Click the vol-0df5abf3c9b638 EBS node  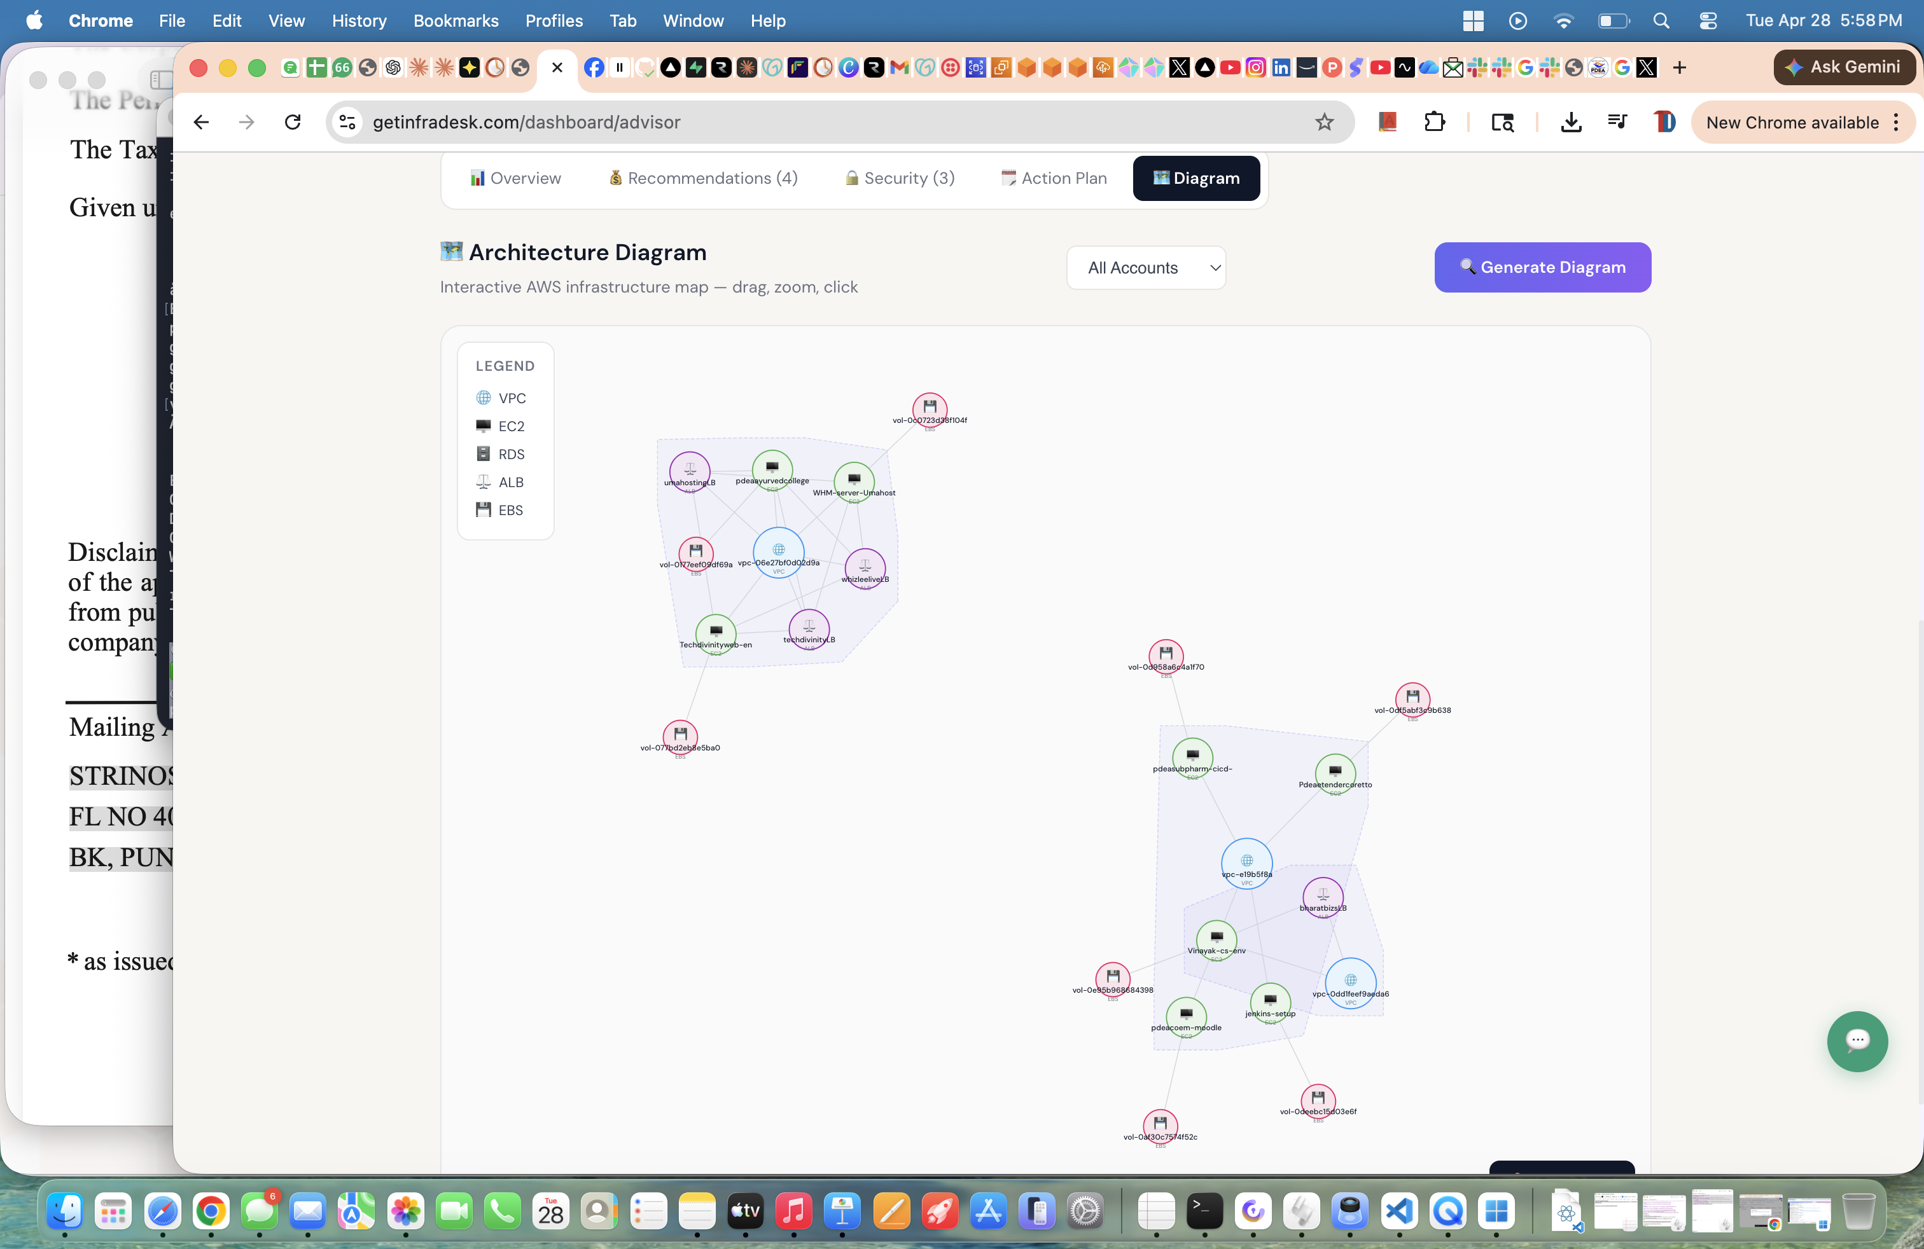[1412, 700]
